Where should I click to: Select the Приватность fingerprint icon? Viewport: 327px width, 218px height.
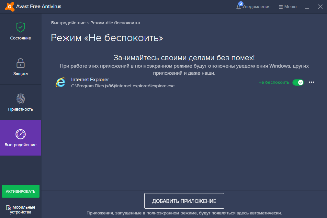point(20,99)
